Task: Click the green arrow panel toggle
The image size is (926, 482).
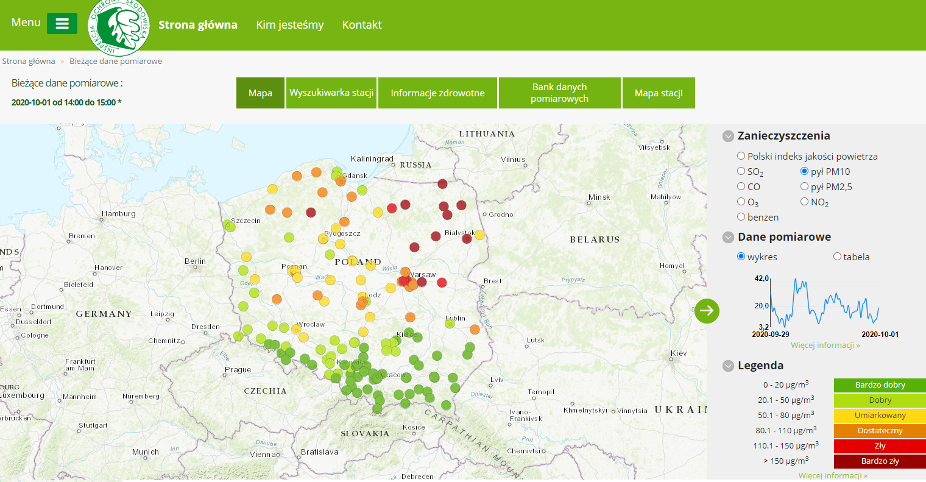Action: tap(707, 311)
